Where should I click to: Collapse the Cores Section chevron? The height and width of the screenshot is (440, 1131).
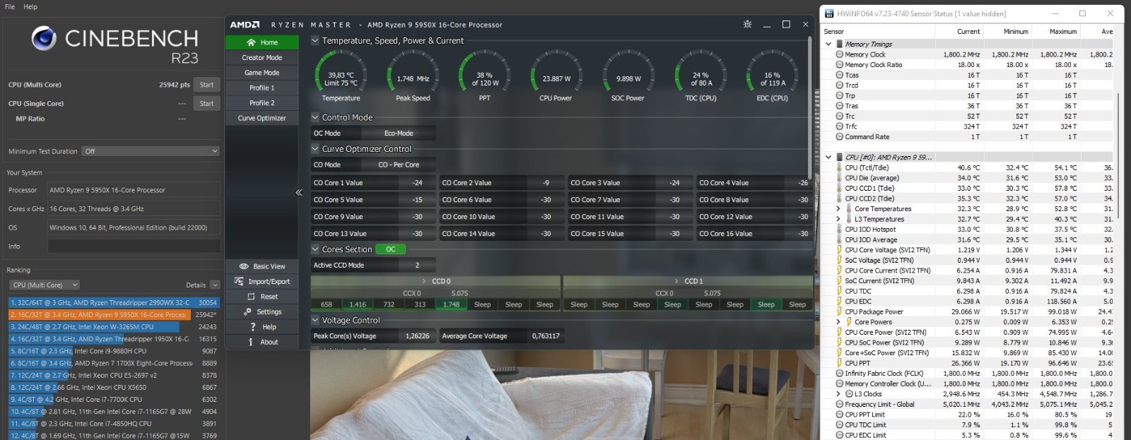pyautogui.click(x=315, y=249)
